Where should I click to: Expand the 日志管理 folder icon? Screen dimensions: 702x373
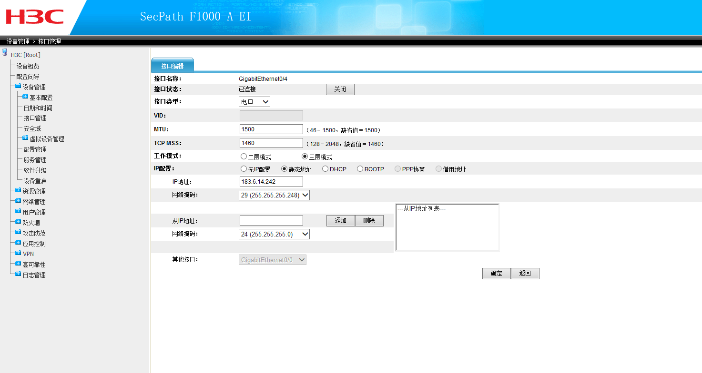click(18, 275)
